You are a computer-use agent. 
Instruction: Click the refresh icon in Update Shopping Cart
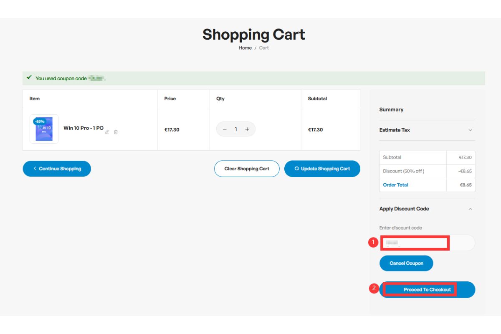click(297, 169)
